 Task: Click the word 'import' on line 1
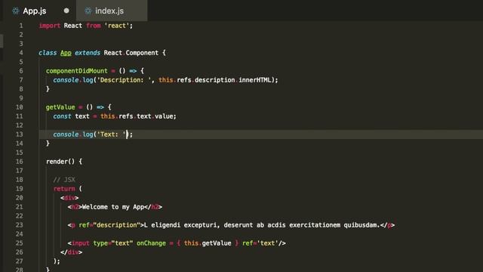click(x=49, y=26)
